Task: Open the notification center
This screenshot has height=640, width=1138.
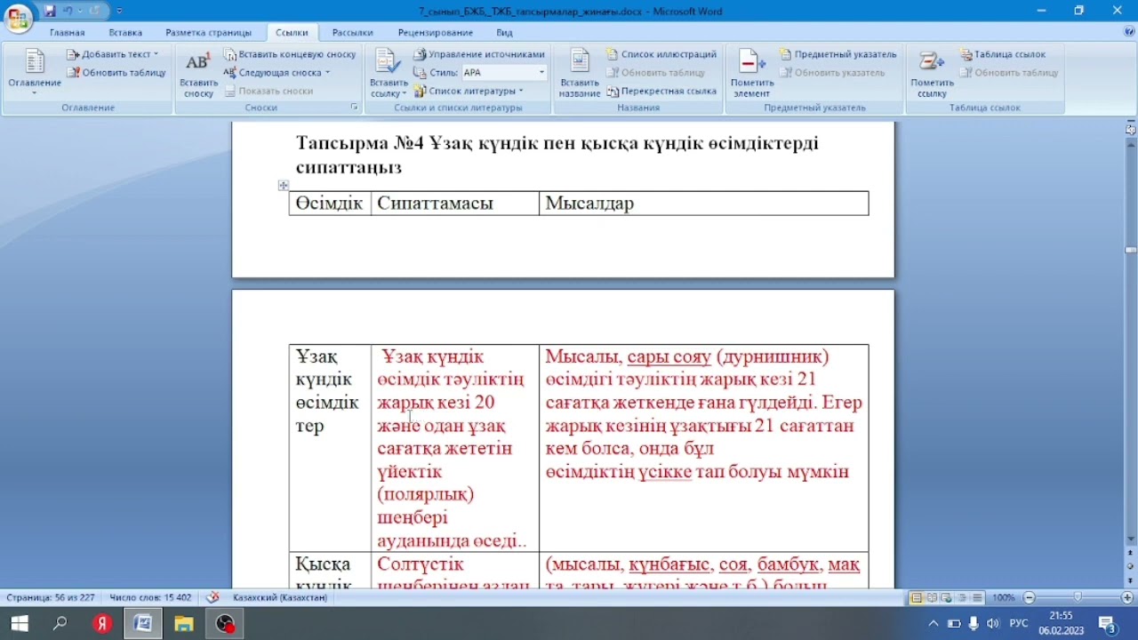Action: tap(1109, 624)
